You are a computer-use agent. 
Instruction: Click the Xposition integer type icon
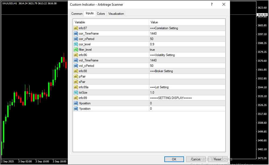point(76,103)
